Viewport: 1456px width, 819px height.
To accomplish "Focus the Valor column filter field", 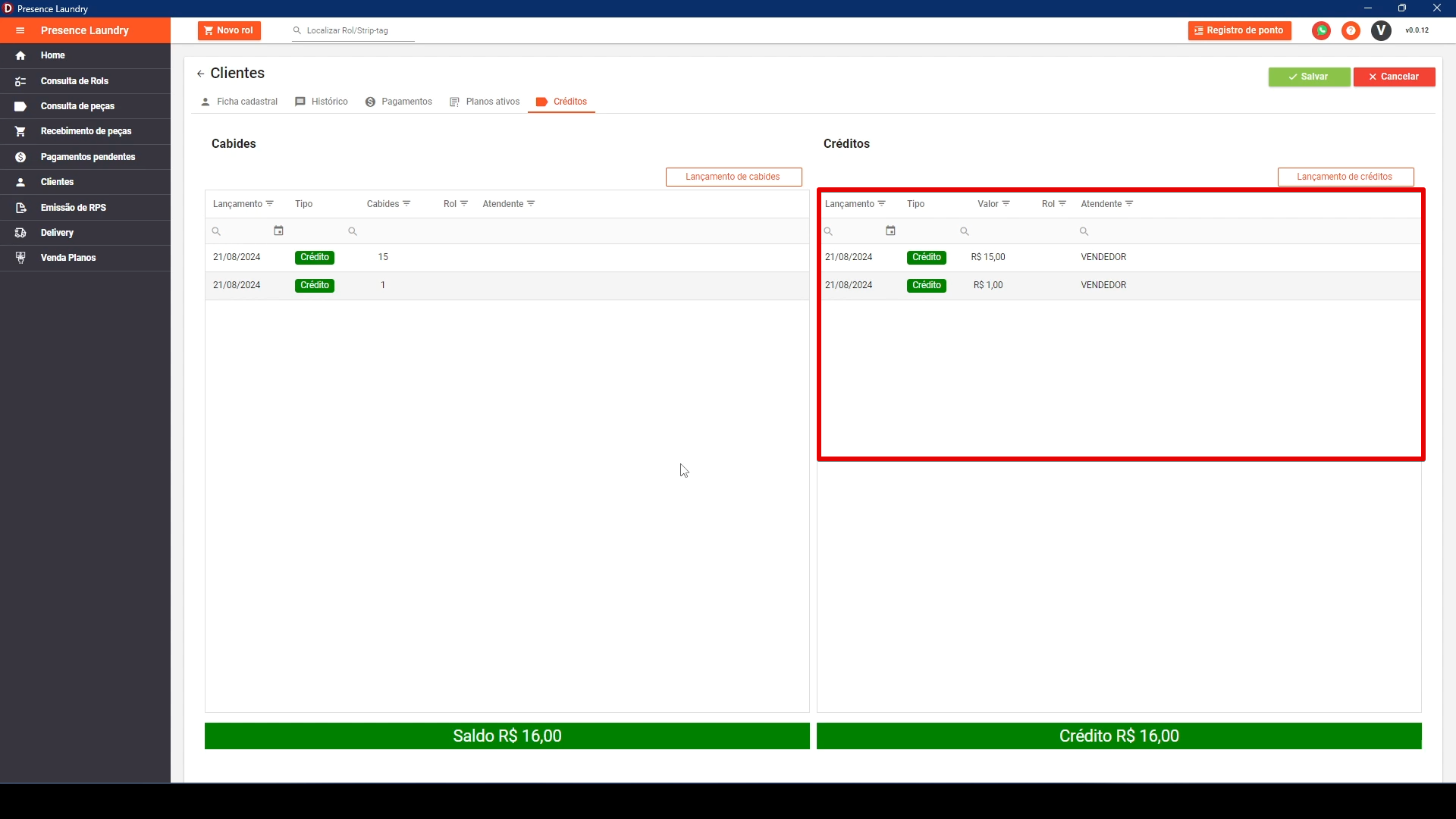I will (993, 231).
